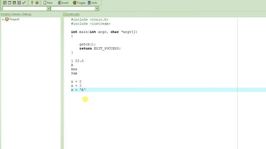Click the 'getch();' line
The image size is (266, 149).
pyautogui.click(x=88, y=44)
